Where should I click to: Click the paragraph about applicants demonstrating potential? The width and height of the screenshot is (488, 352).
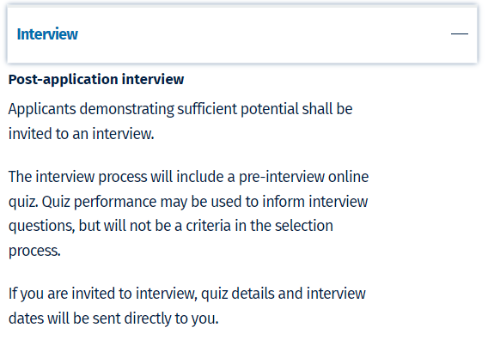[180, 121]
